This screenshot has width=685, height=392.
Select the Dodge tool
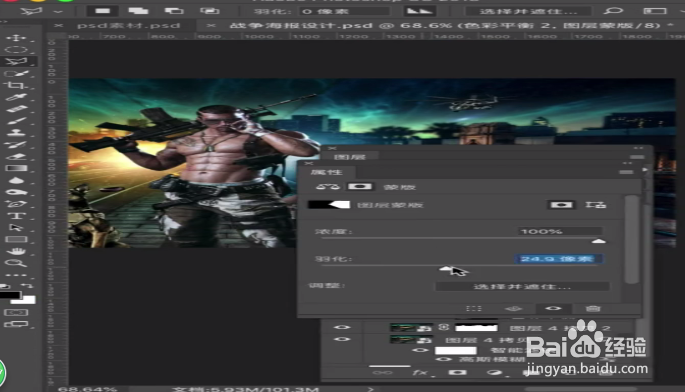(16, 192)
